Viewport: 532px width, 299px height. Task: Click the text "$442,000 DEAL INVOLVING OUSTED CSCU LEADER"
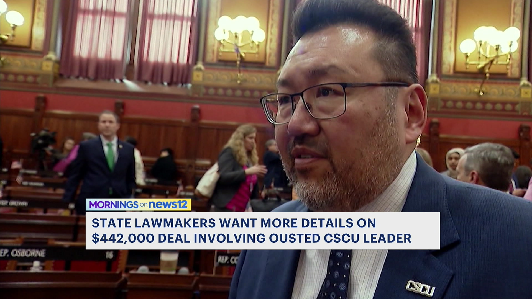click(252, 238)
